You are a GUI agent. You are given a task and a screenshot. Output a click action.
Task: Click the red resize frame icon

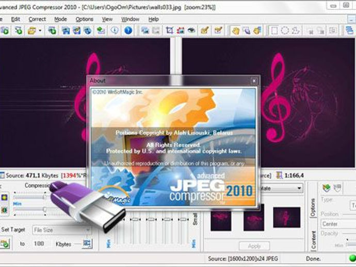click(181, 30)
